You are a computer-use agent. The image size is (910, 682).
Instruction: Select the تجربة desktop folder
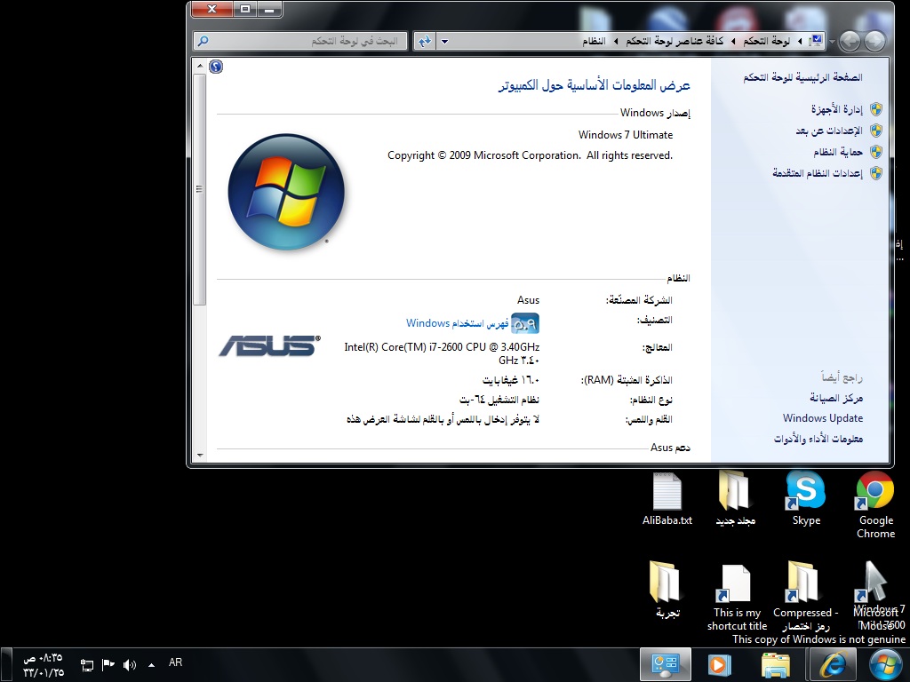[x=667, y=590]
